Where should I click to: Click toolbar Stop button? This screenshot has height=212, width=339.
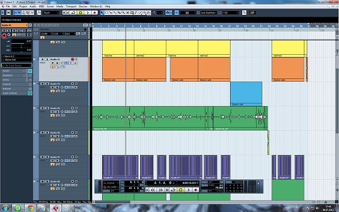[x=81, y=13]
